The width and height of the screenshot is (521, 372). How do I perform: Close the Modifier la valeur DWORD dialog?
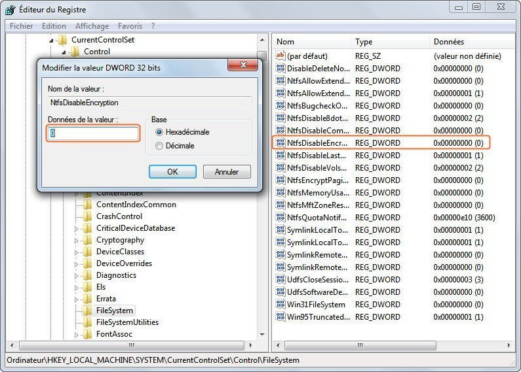(x=243, y=65)
